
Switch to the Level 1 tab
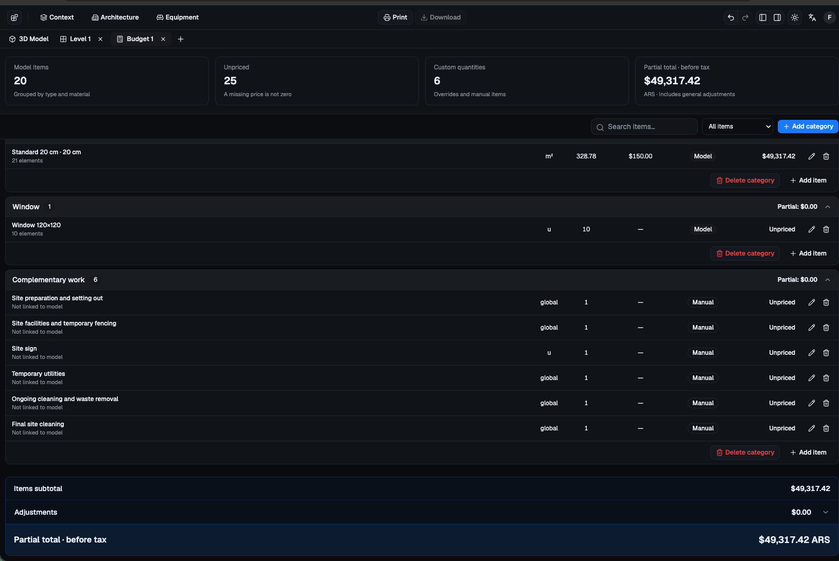pos(76,39)
